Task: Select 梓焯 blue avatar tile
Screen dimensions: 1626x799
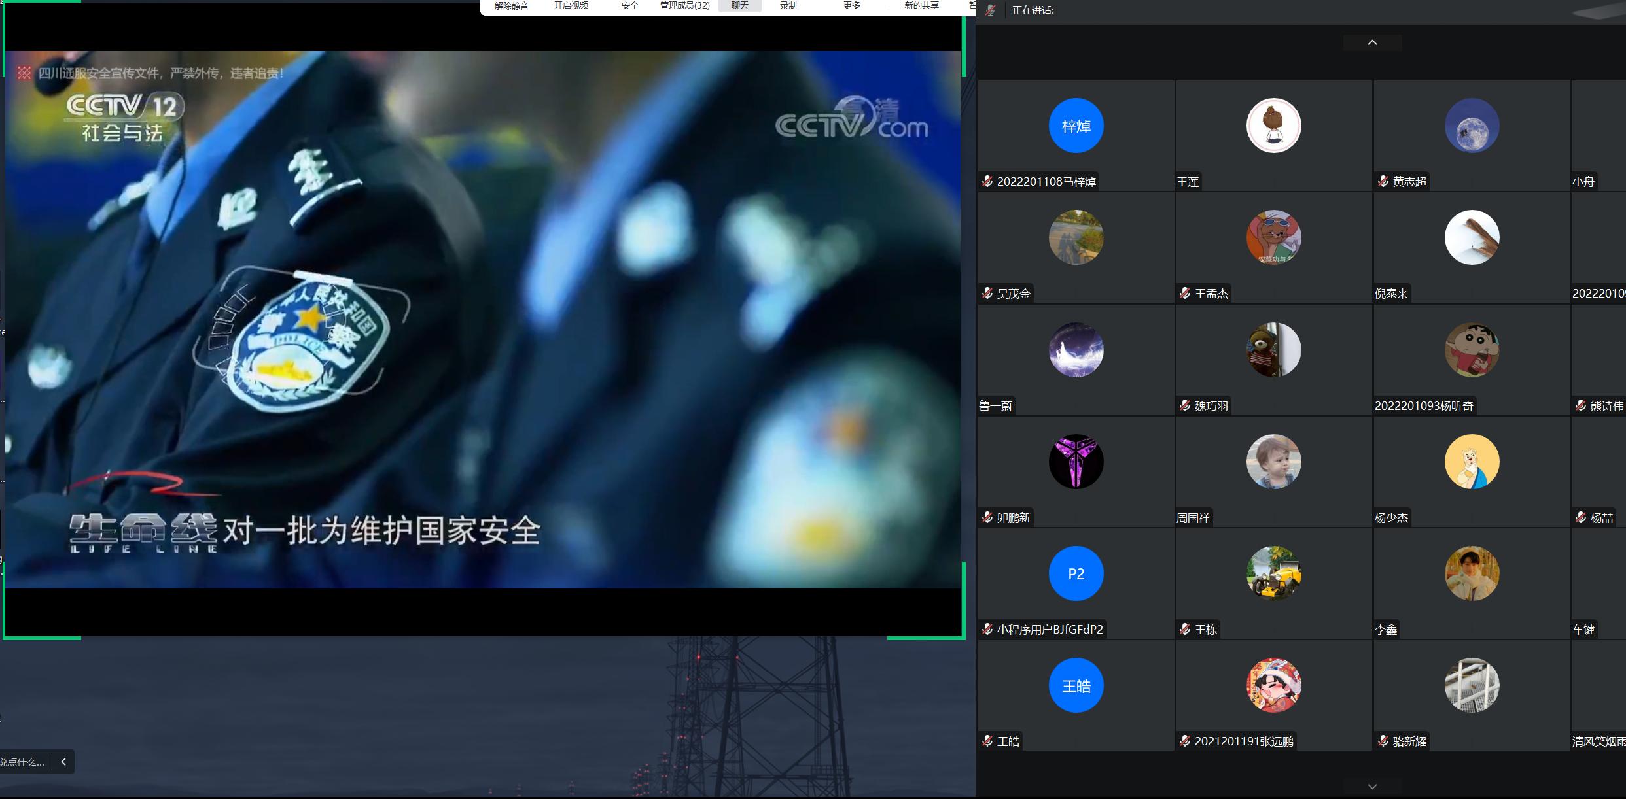Action: tap(1076, 126)
